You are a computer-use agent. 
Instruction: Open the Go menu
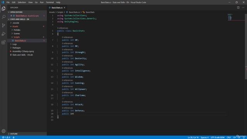36,2
